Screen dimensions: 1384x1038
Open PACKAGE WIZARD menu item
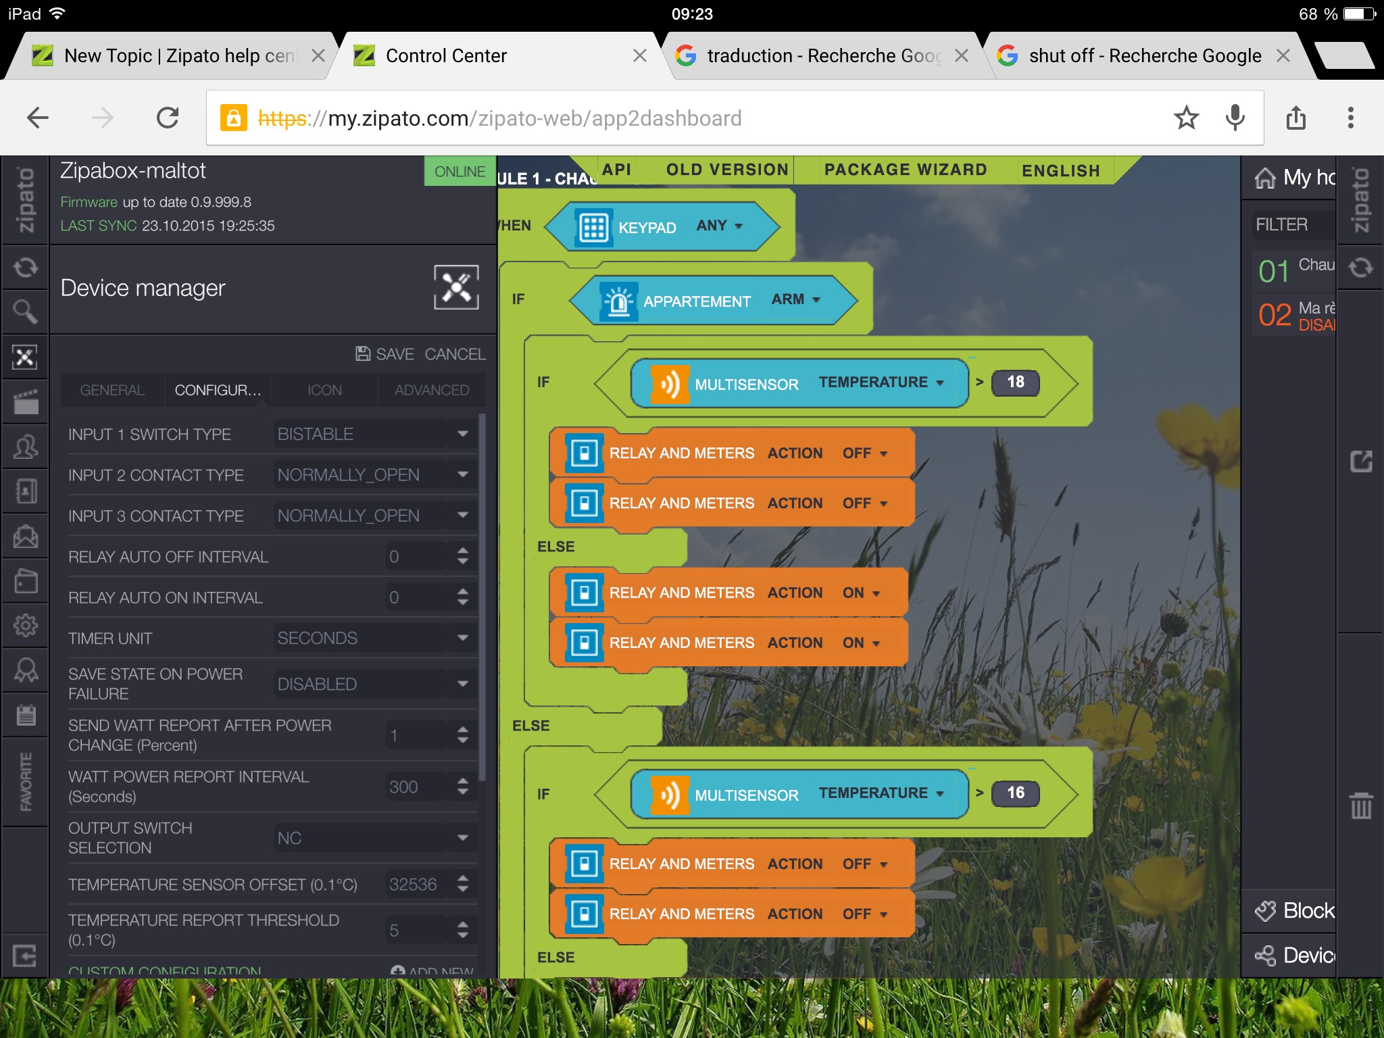[905, 170]
